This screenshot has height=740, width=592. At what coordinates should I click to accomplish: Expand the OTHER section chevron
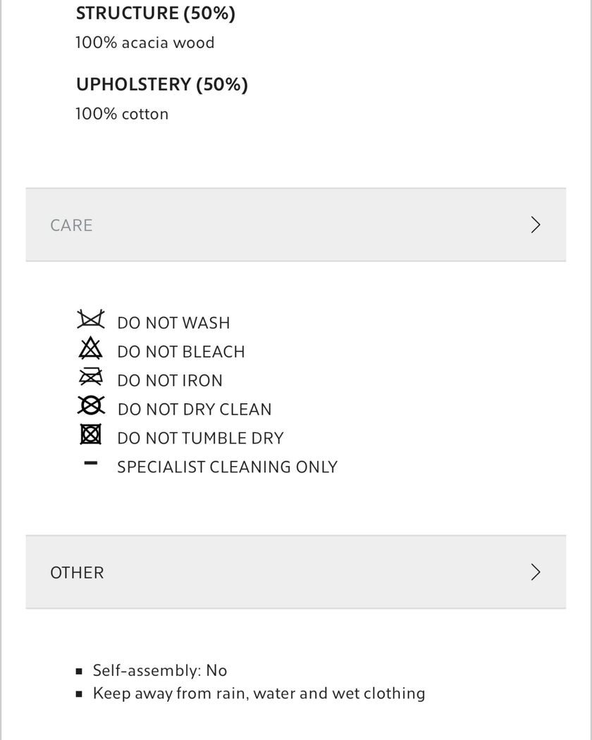(536, 572)
